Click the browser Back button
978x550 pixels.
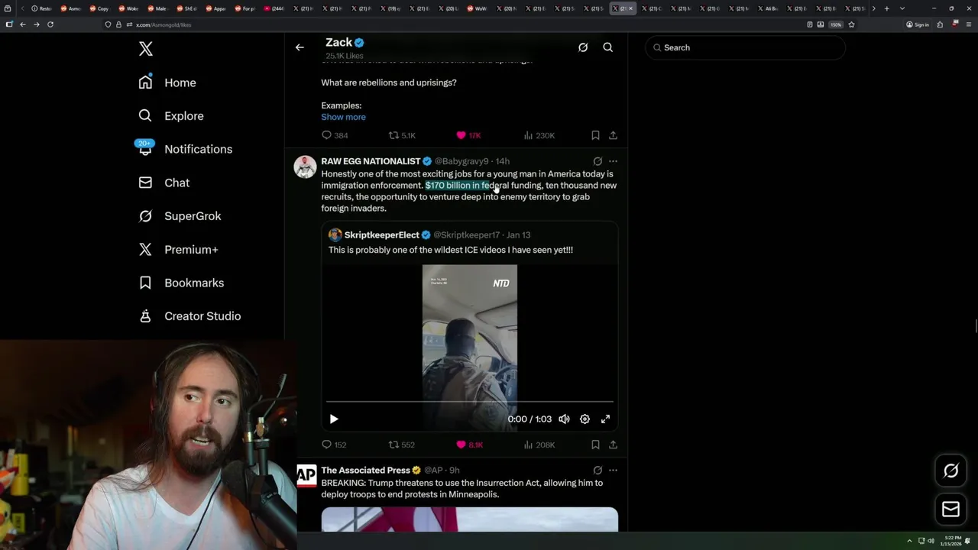pyautogui.click(x=23, y=24)
